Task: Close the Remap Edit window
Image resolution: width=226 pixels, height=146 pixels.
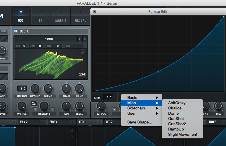Action: click(x=95, y=12)
